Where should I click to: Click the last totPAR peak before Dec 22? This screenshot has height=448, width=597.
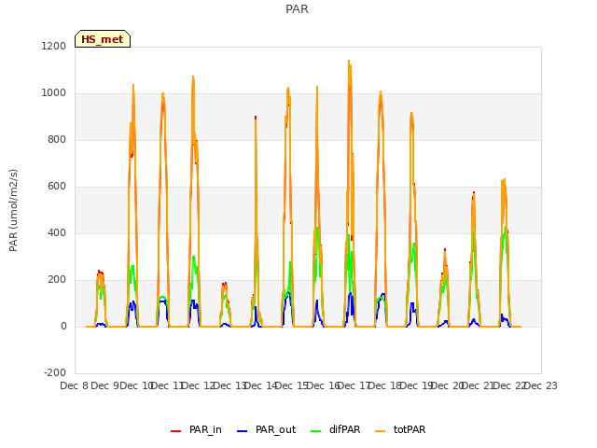[x=504, y=180]
